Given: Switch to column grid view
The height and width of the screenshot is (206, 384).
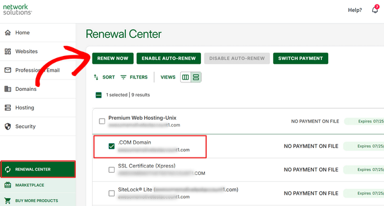Looking at the screenshot, I should pyautogui.click(x=186, y=77).
